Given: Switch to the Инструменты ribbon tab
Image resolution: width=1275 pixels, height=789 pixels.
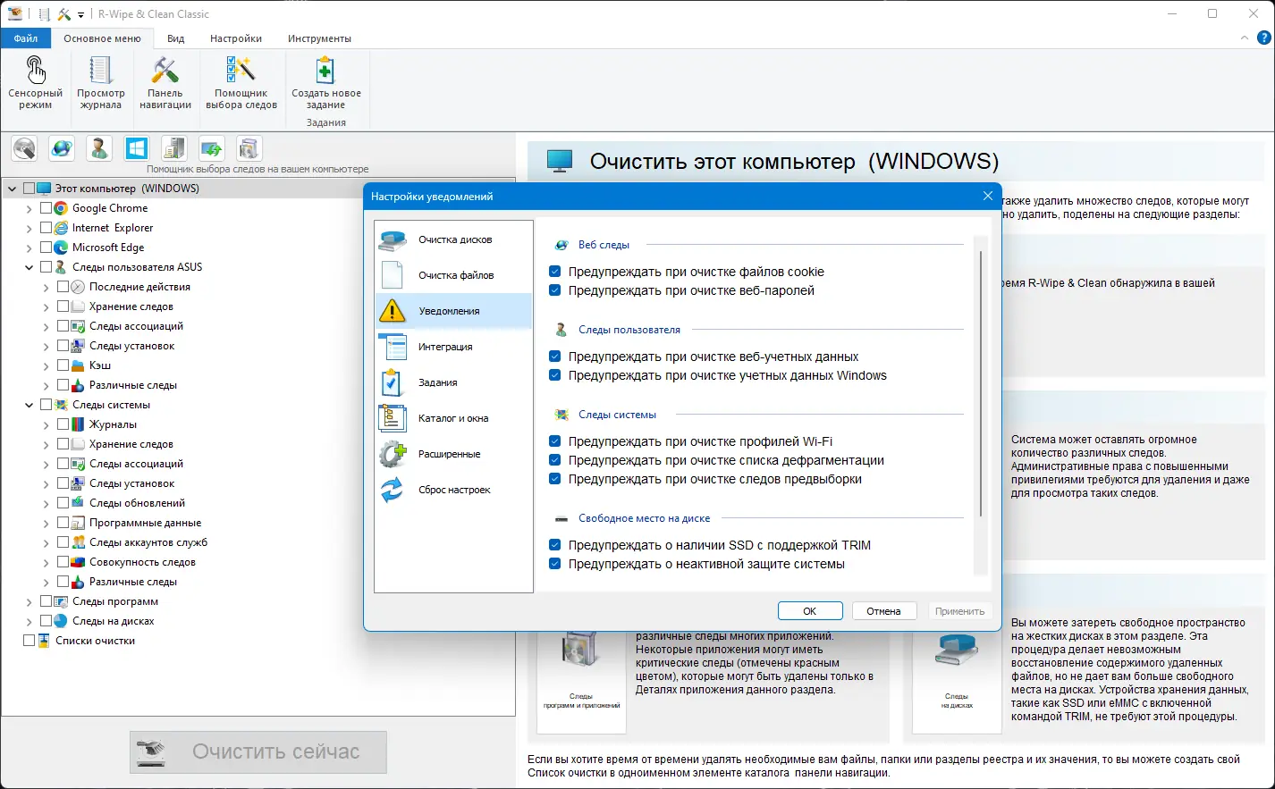Looking at the screenshot, I should (x=319, y=38).
